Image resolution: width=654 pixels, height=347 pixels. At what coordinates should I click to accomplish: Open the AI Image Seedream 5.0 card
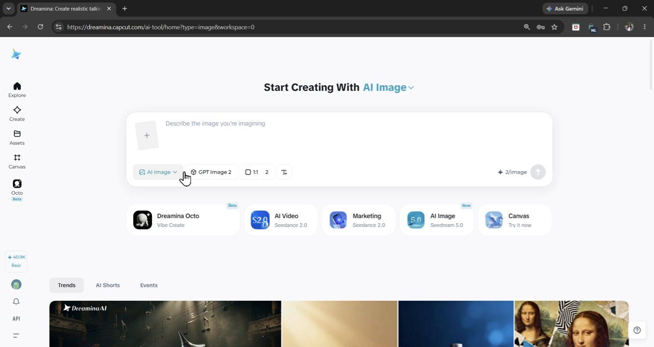437,220
